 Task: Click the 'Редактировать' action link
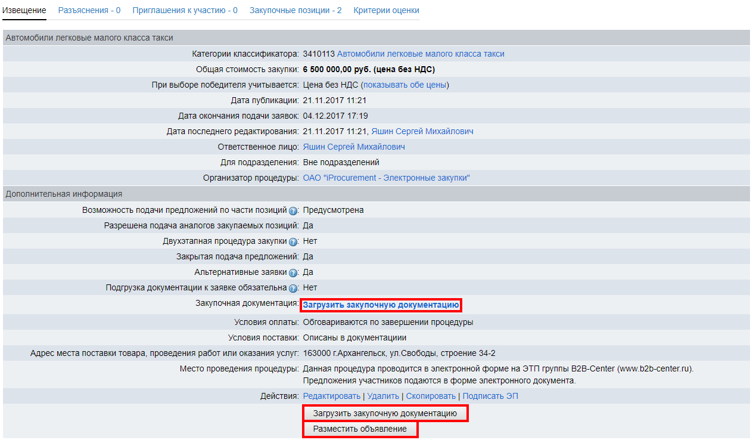click(x=331, y=396)
